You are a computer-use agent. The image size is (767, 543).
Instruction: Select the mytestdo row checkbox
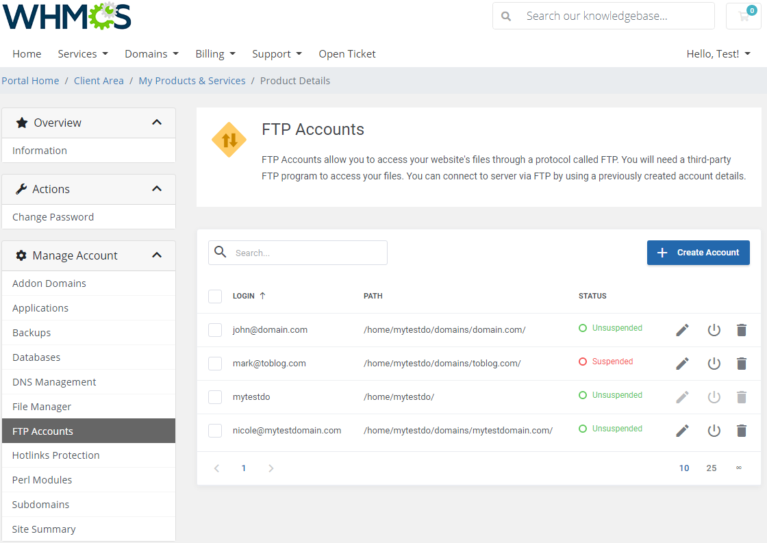click(x=215, y=397)
